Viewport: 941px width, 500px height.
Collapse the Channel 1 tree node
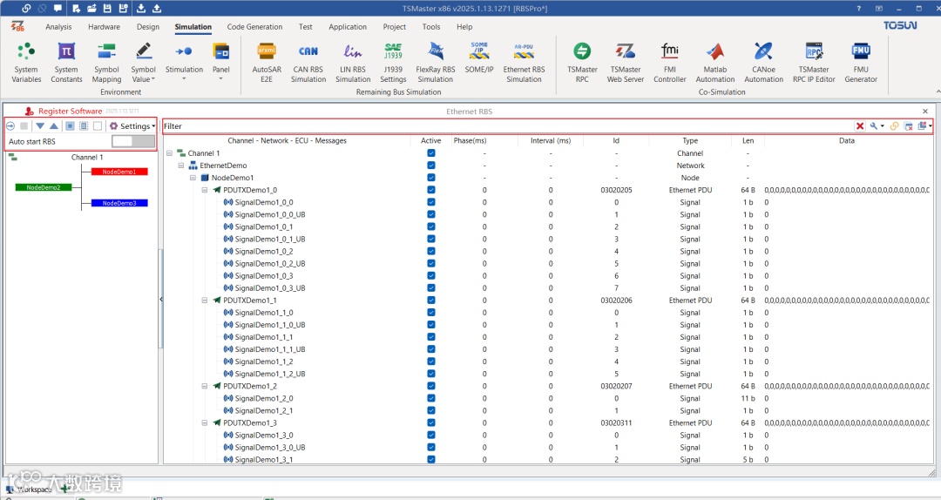pyautogui.click(x=169, y=153)
